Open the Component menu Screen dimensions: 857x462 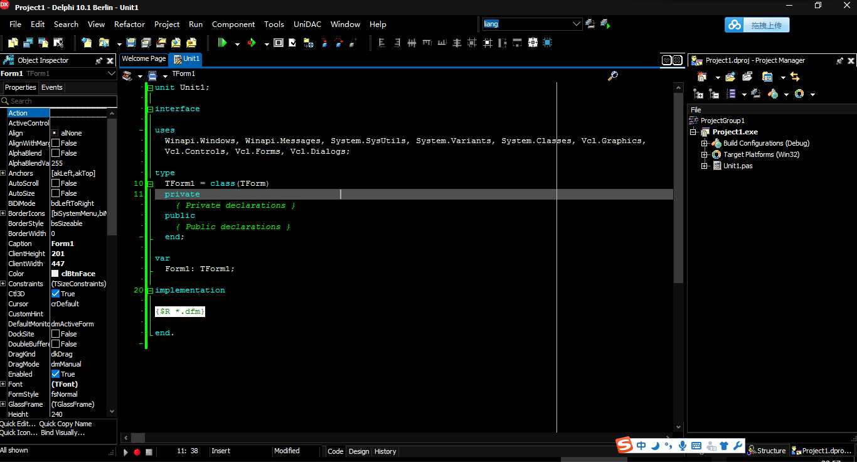coord(233,24)
